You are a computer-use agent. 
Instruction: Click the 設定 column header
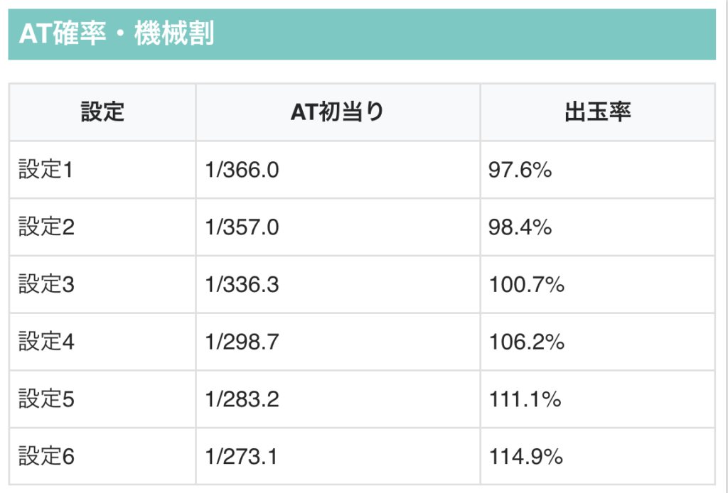click(102, 112)
